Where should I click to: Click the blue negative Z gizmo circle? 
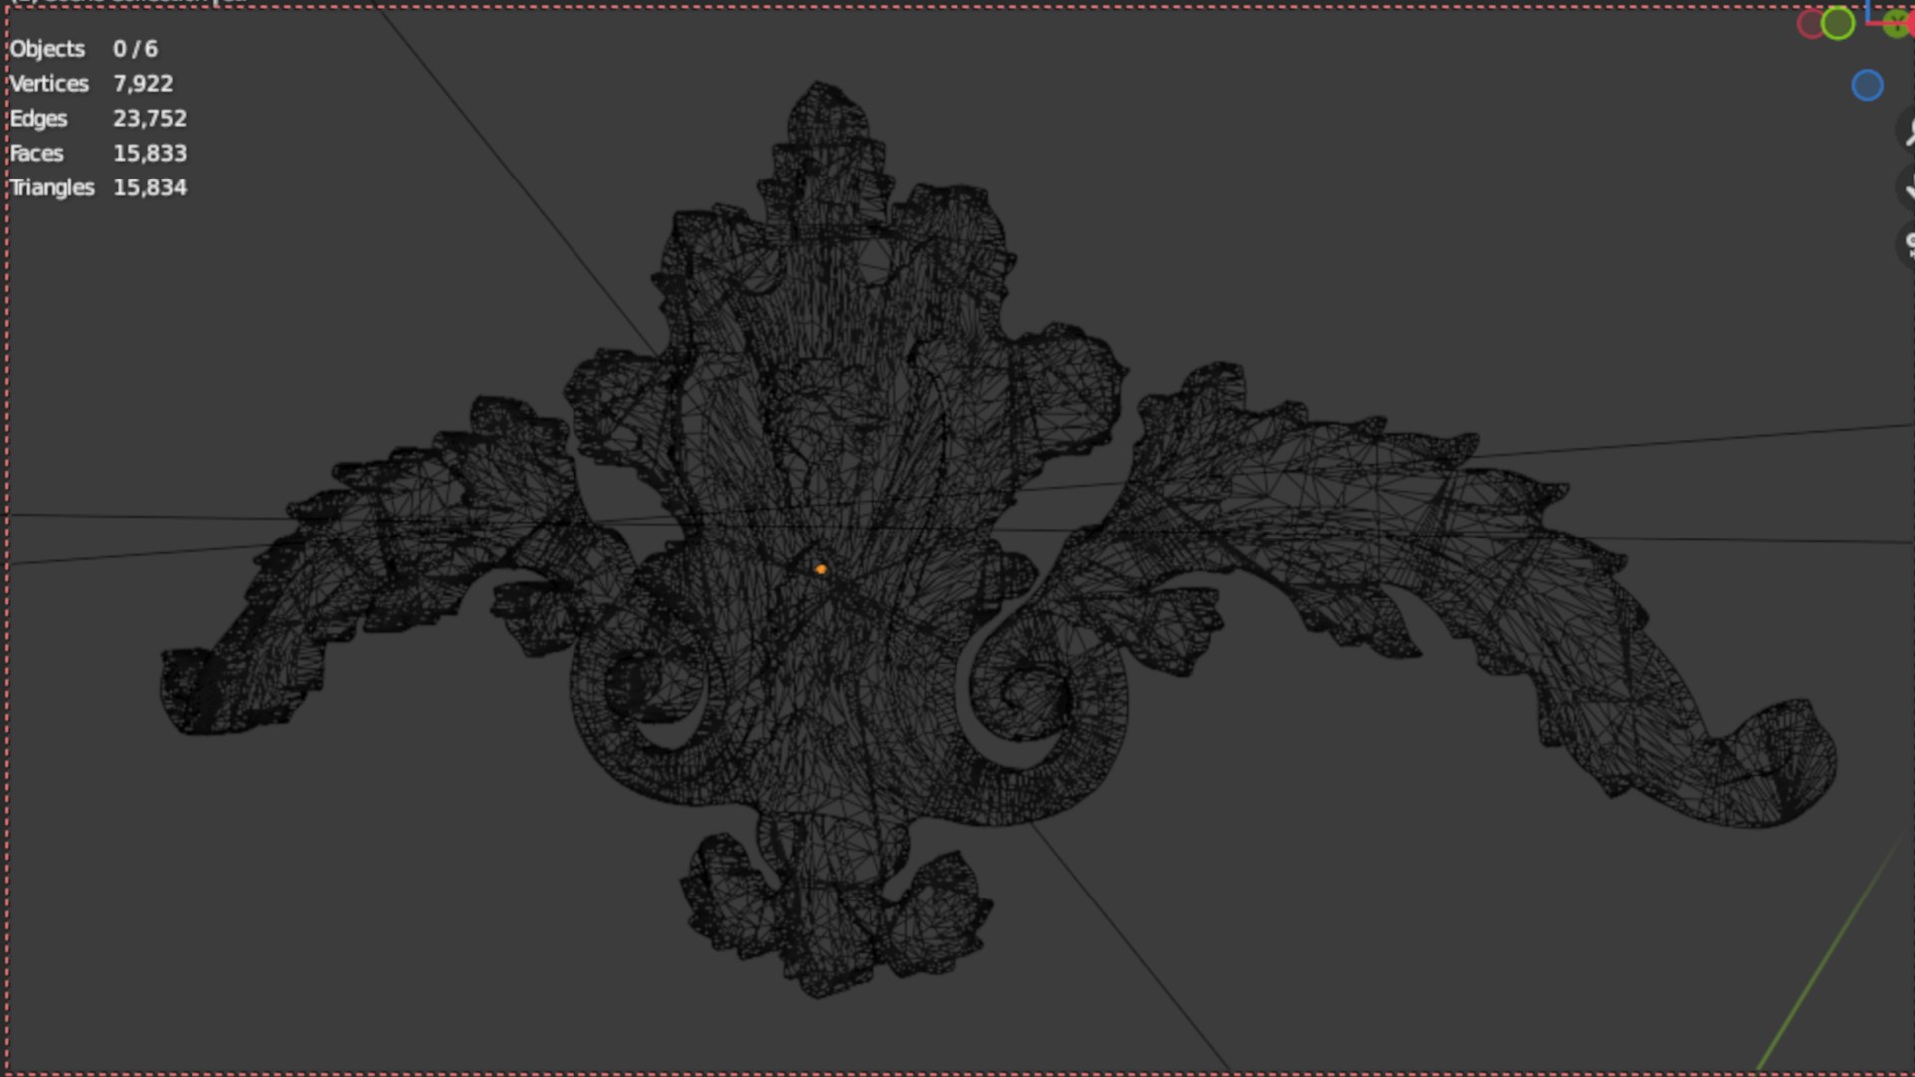pos(1867,86)
